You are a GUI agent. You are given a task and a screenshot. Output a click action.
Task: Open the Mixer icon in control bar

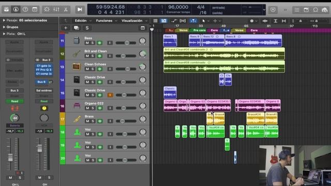[56, 9]
